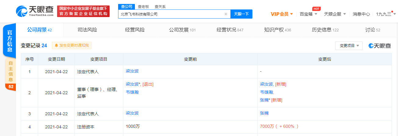Select the 自主信息 side tab
Viewport: 398px width, 136px height.
click(x=10, y=72)
